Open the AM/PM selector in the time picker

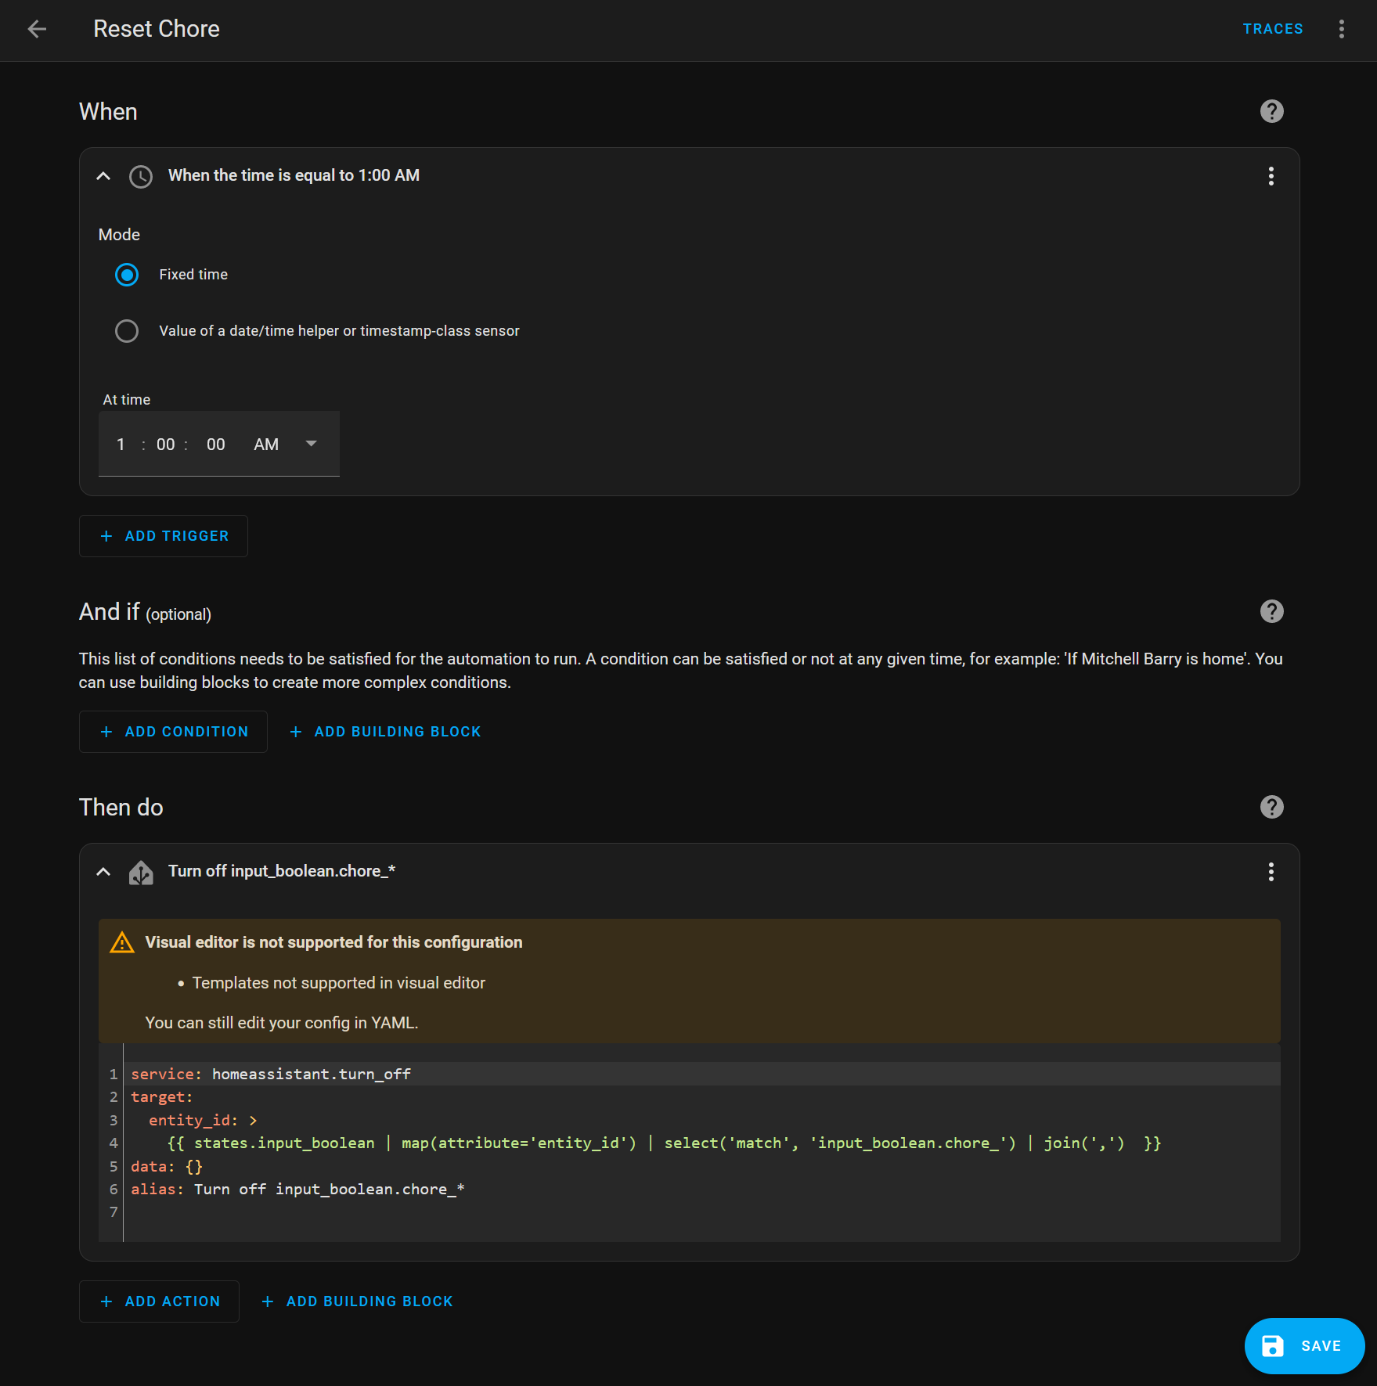tap(310, 443)
